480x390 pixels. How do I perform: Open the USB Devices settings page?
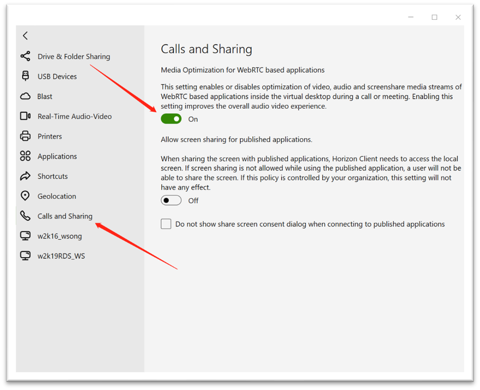57,77
